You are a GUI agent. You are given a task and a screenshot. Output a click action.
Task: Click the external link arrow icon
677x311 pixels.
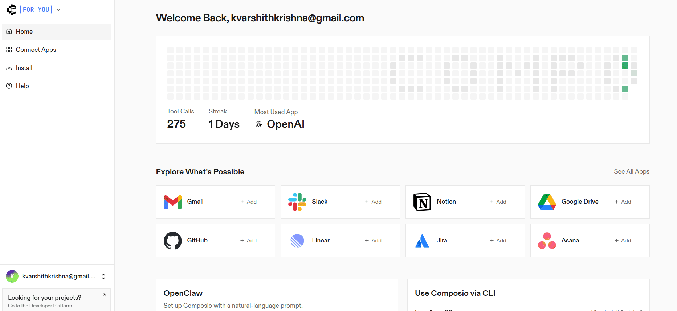104,295
